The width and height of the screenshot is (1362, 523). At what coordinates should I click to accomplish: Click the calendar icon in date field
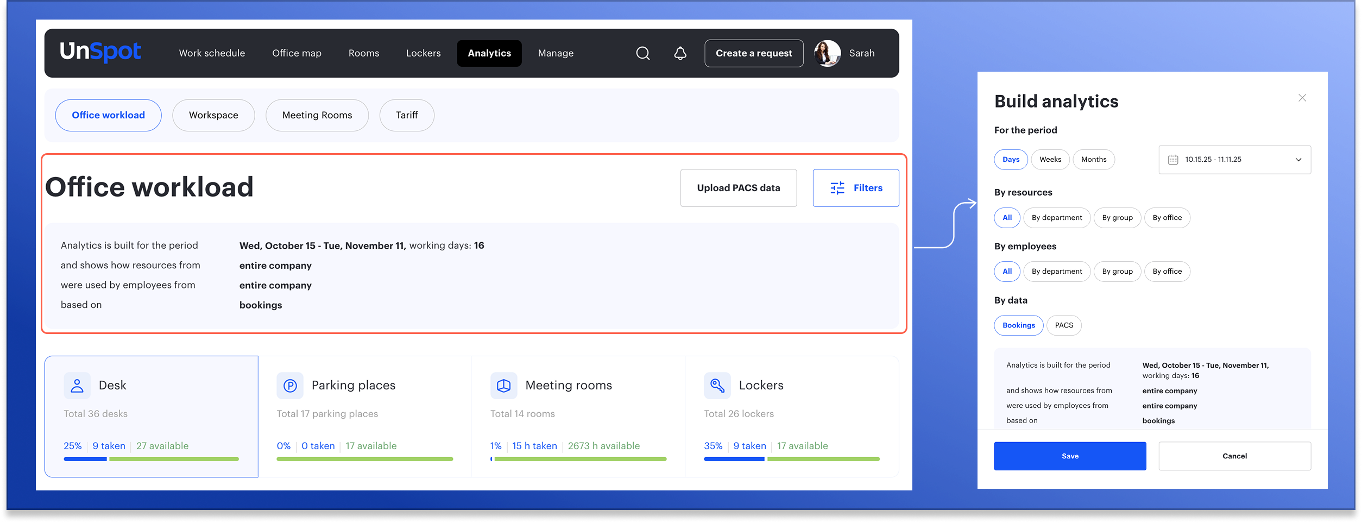1173,160
